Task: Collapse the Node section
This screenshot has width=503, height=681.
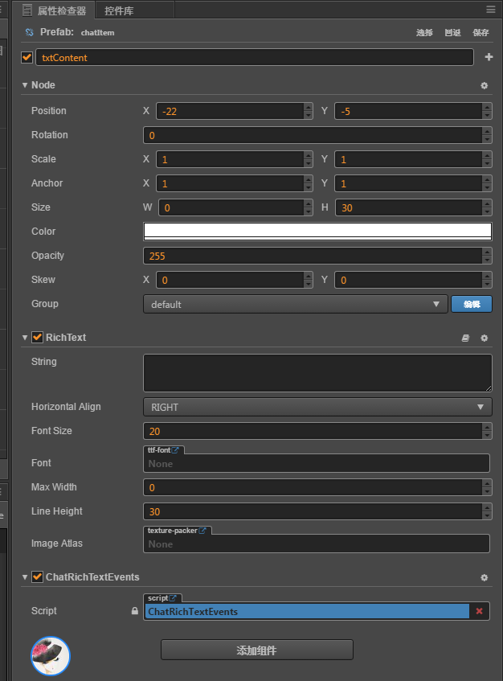Action: pyautogui.click(x=25, y=85)
